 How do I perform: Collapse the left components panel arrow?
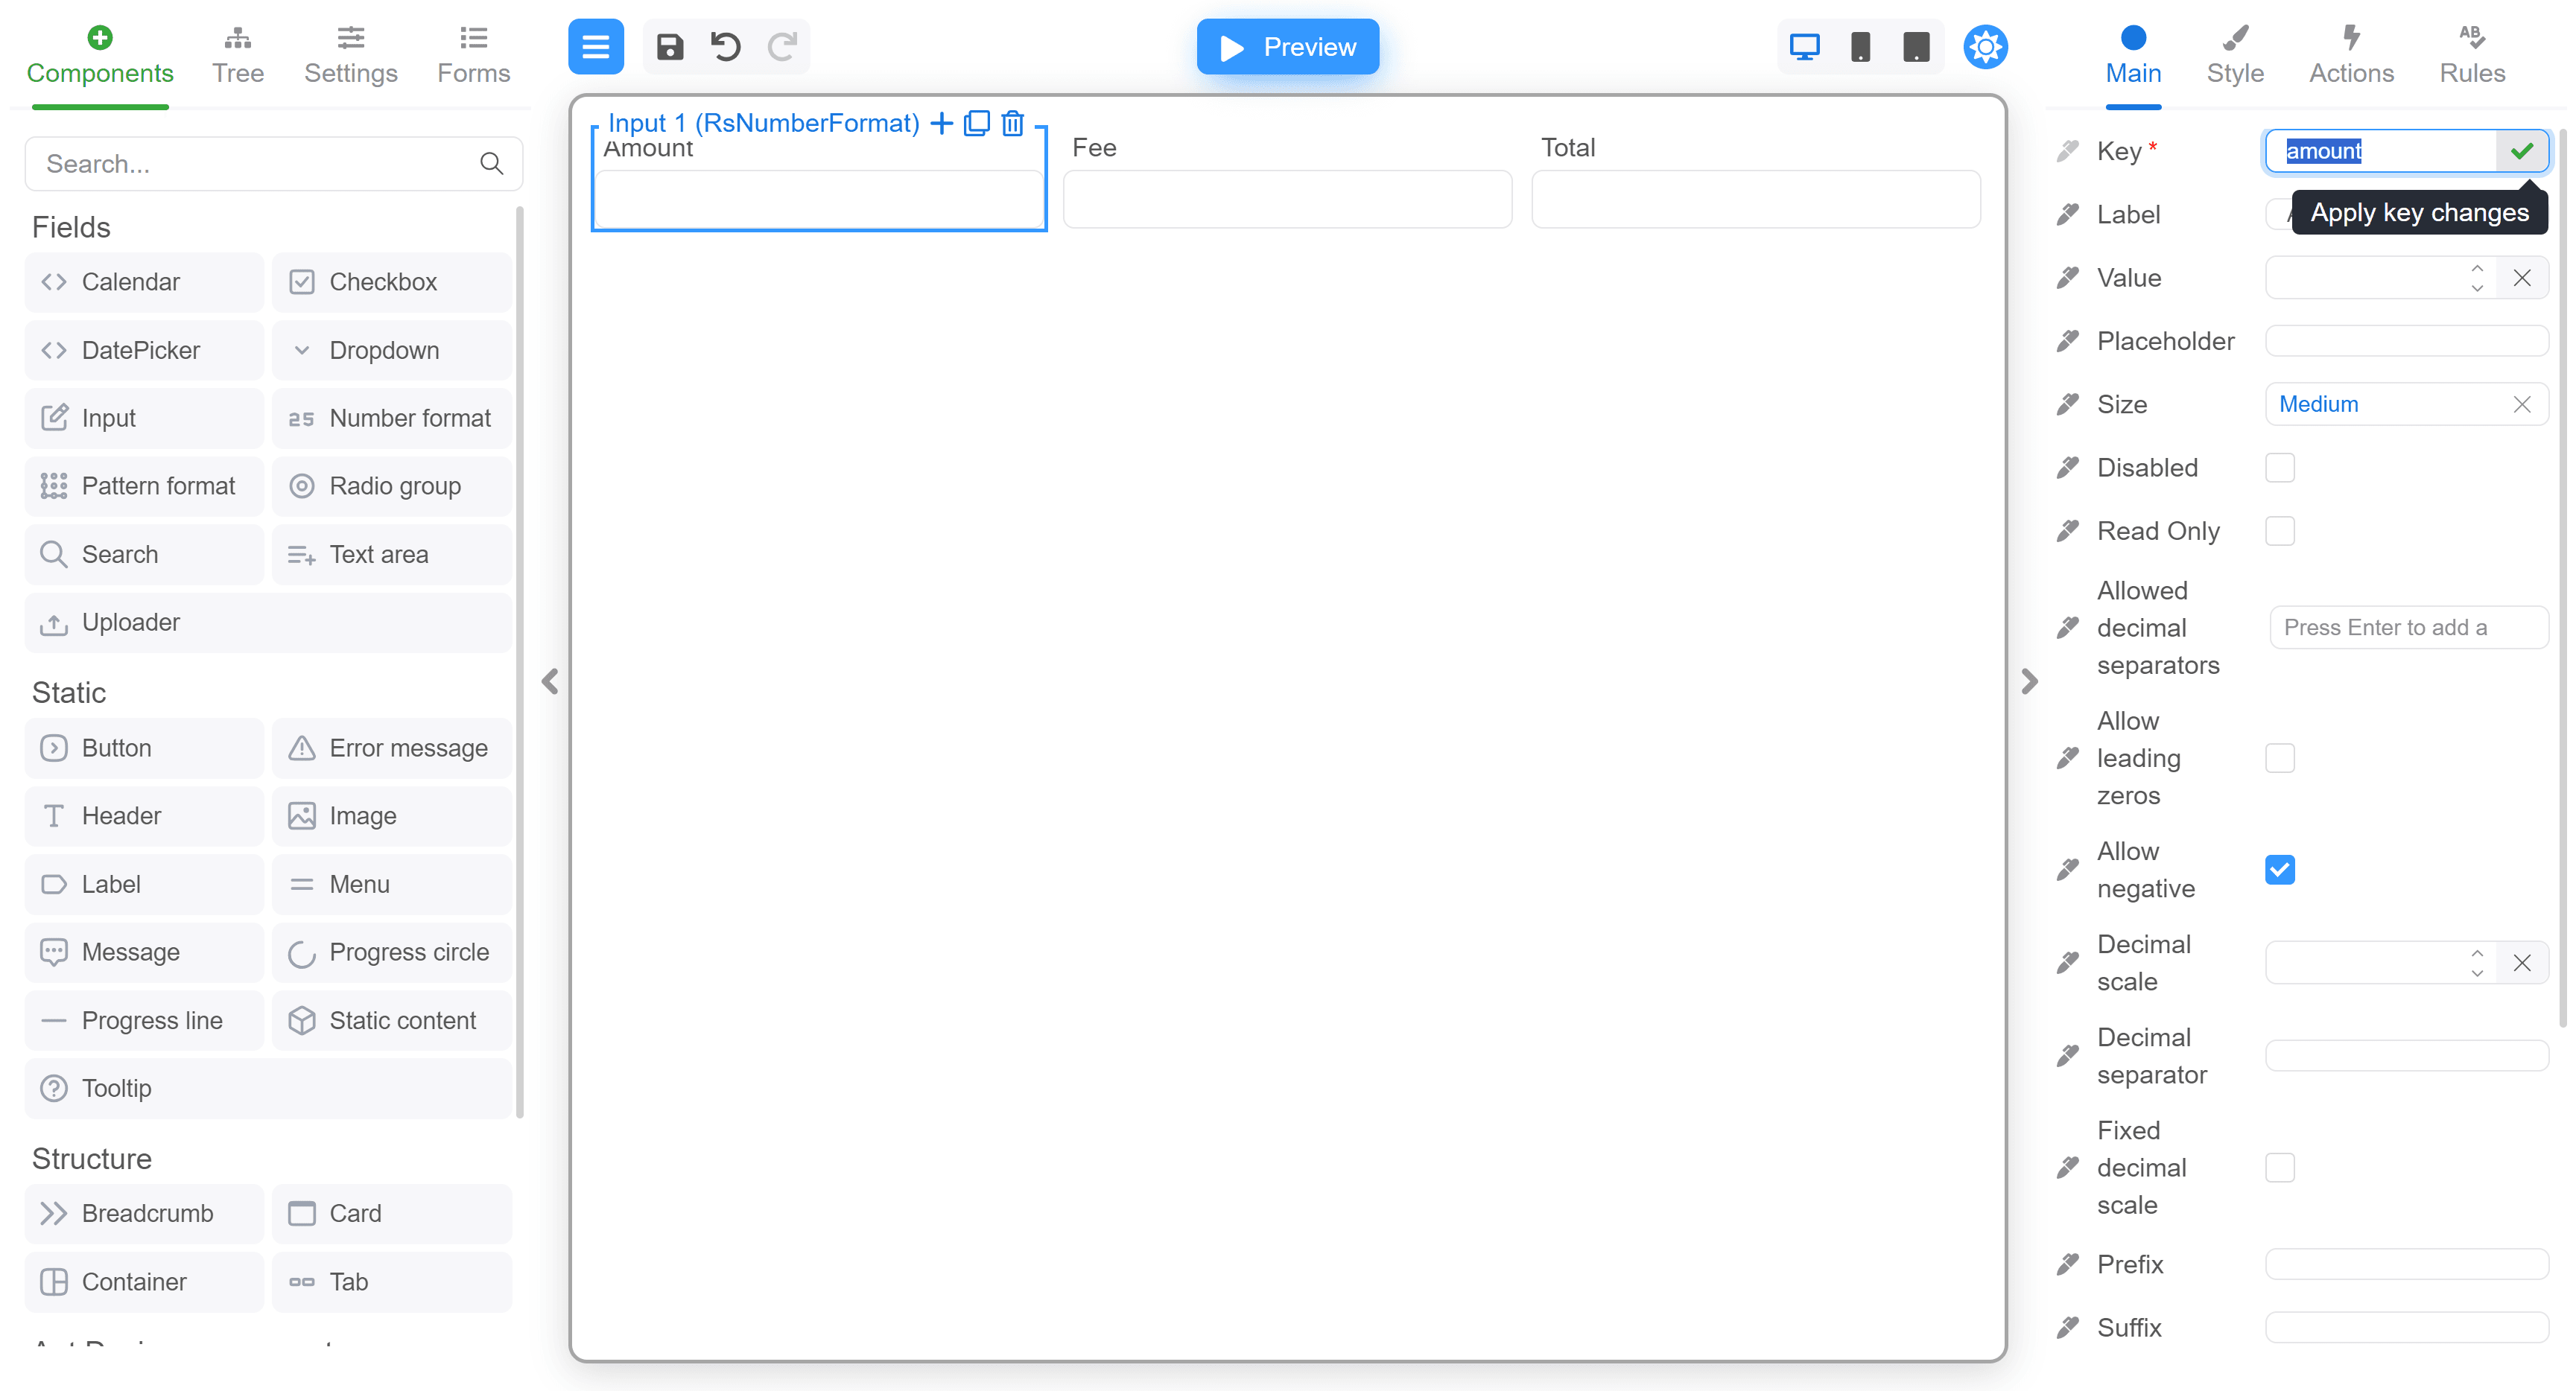550,681
